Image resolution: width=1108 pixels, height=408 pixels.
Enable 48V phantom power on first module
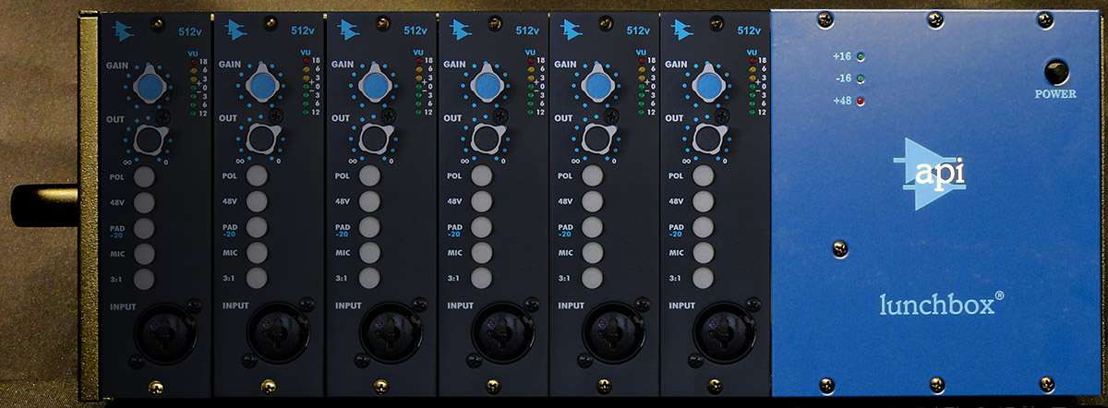click(x=145, y=202)
